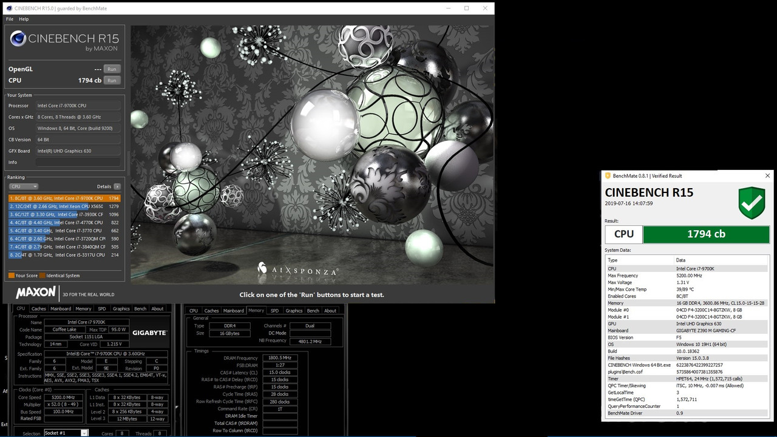The height and width of the screenshot is (437, 777).
Task: Select the i7-4770K ranking row
Action: (64, 223)
